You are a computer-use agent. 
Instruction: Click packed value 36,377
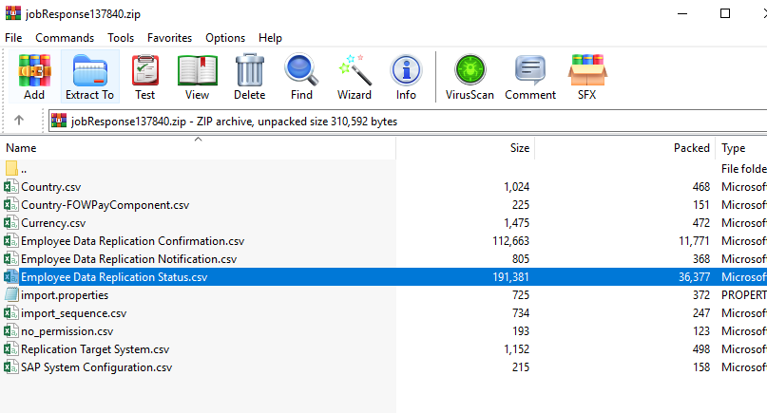694,276
